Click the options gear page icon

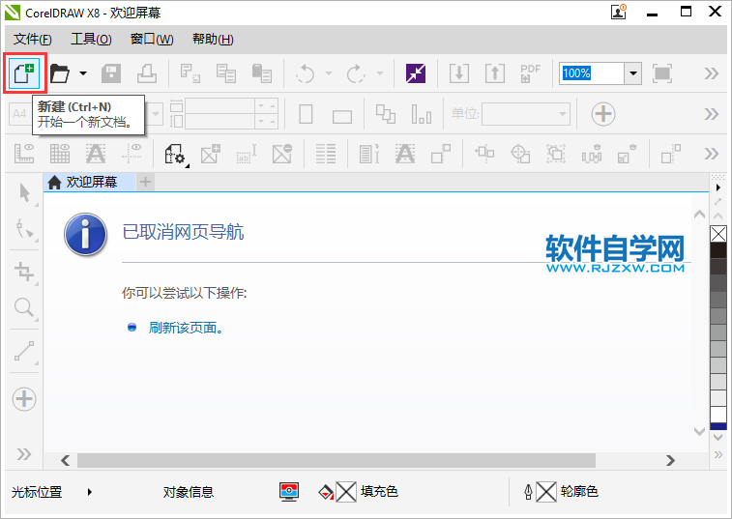point(176,154)
